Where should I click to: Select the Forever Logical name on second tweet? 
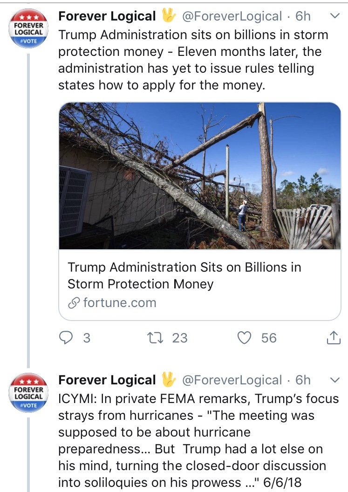107,380
